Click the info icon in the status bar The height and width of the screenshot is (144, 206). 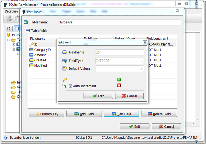pos(6,138)
